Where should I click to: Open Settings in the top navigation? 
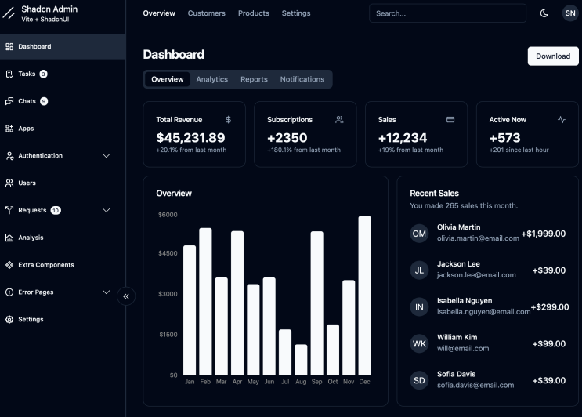296,13
